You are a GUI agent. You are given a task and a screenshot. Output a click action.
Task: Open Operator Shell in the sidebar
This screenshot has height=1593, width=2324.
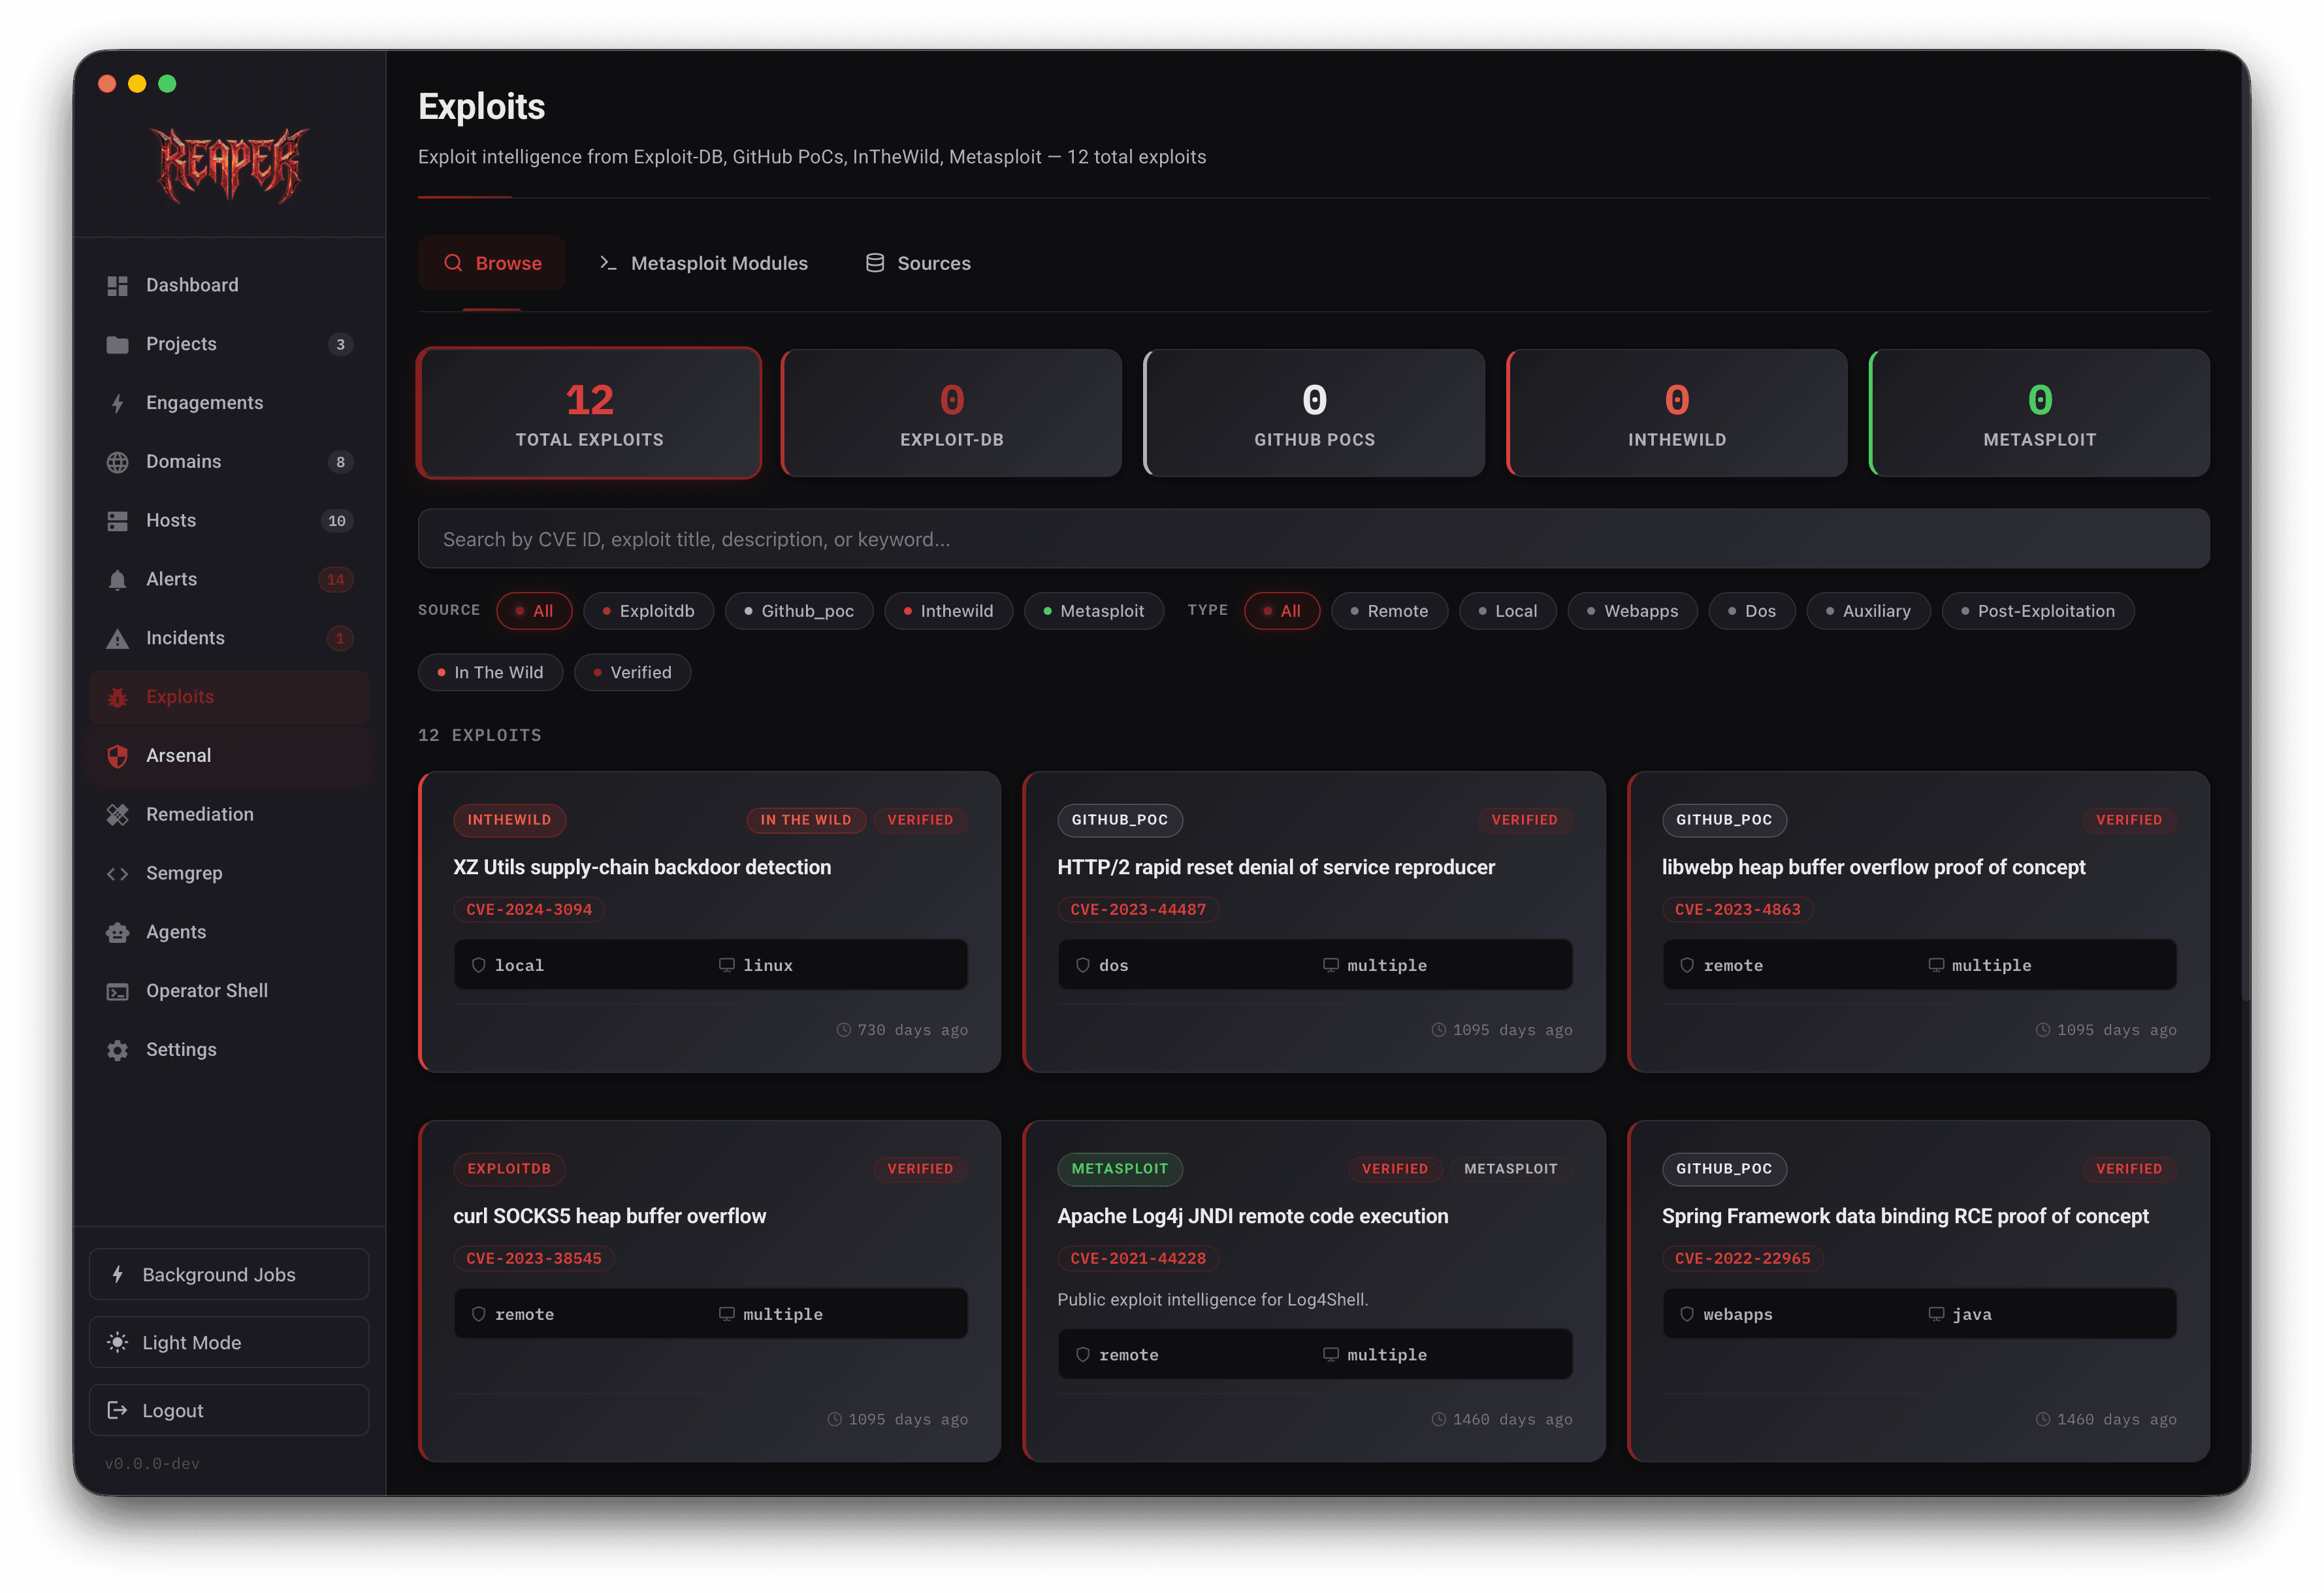(x=230, y=992)
